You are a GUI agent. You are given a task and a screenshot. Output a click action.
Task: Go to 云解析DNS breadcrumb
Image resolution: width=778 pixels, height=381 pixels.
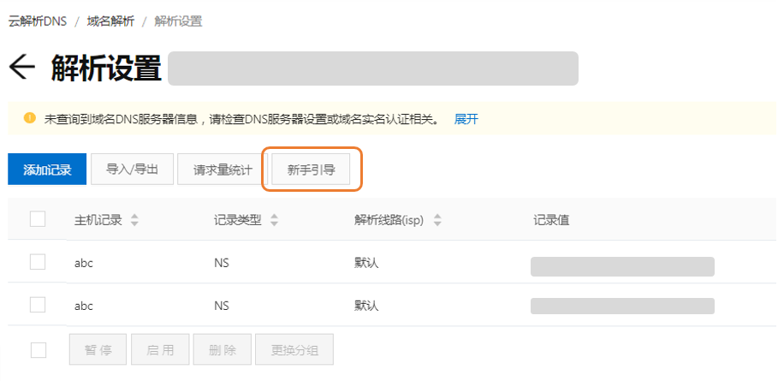37,21
